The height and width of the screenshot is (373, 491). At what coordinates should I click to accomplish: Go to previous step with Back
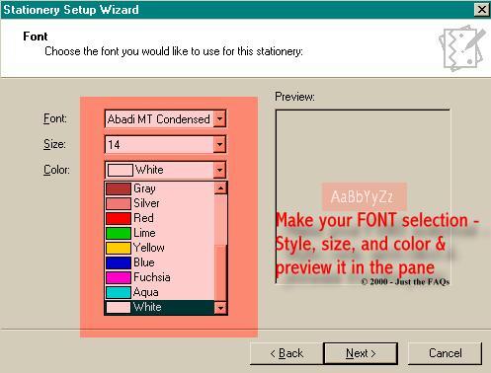pos(286,353)
